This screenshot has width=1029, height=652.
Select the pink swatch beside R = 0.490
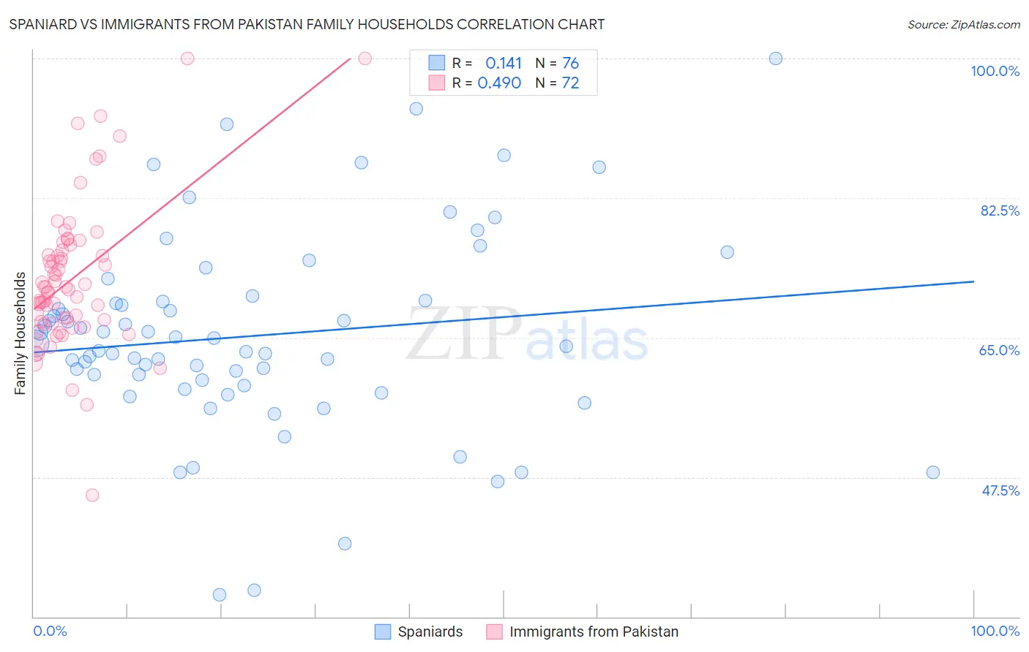tap(437, 83)
